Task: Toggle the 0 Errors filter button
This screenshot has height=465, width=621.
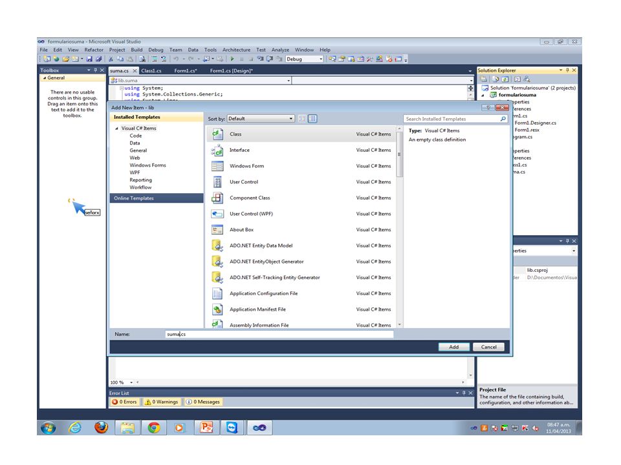Action: click(x=124, y=402)
